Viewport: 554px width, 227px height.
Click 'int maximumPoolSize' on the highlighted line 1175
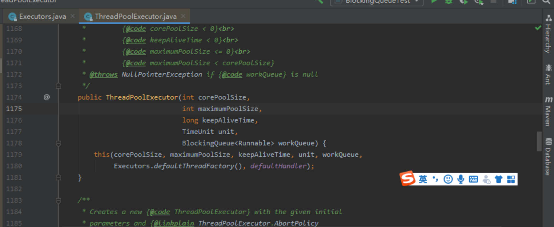(220, 109)
